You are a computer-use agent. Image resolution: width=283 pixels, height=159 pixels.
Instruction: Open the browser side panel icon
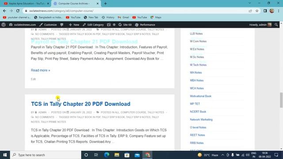265,11
